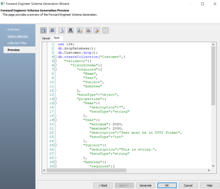
Task: Click the horizontal scrollbar thumb
Action: [87, 170]
